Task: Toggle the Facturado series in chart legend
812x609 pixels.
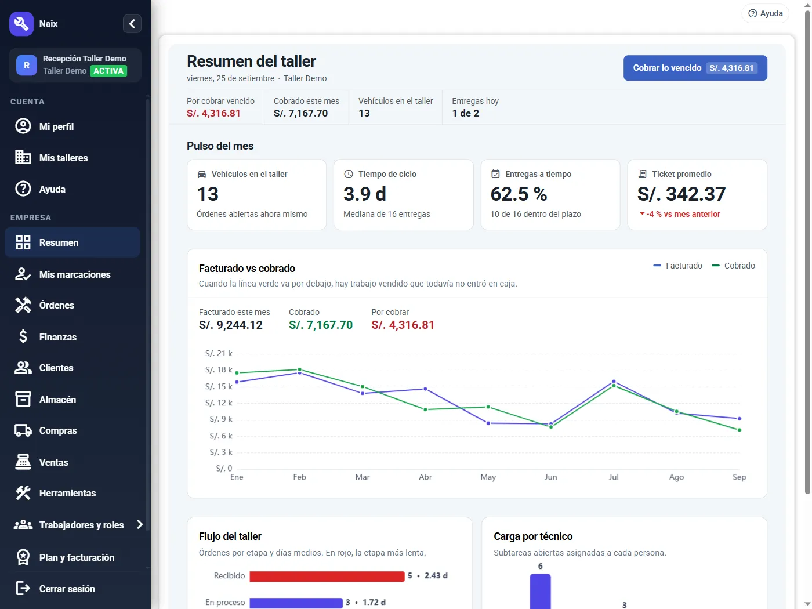Action: [x=677, y=266]
